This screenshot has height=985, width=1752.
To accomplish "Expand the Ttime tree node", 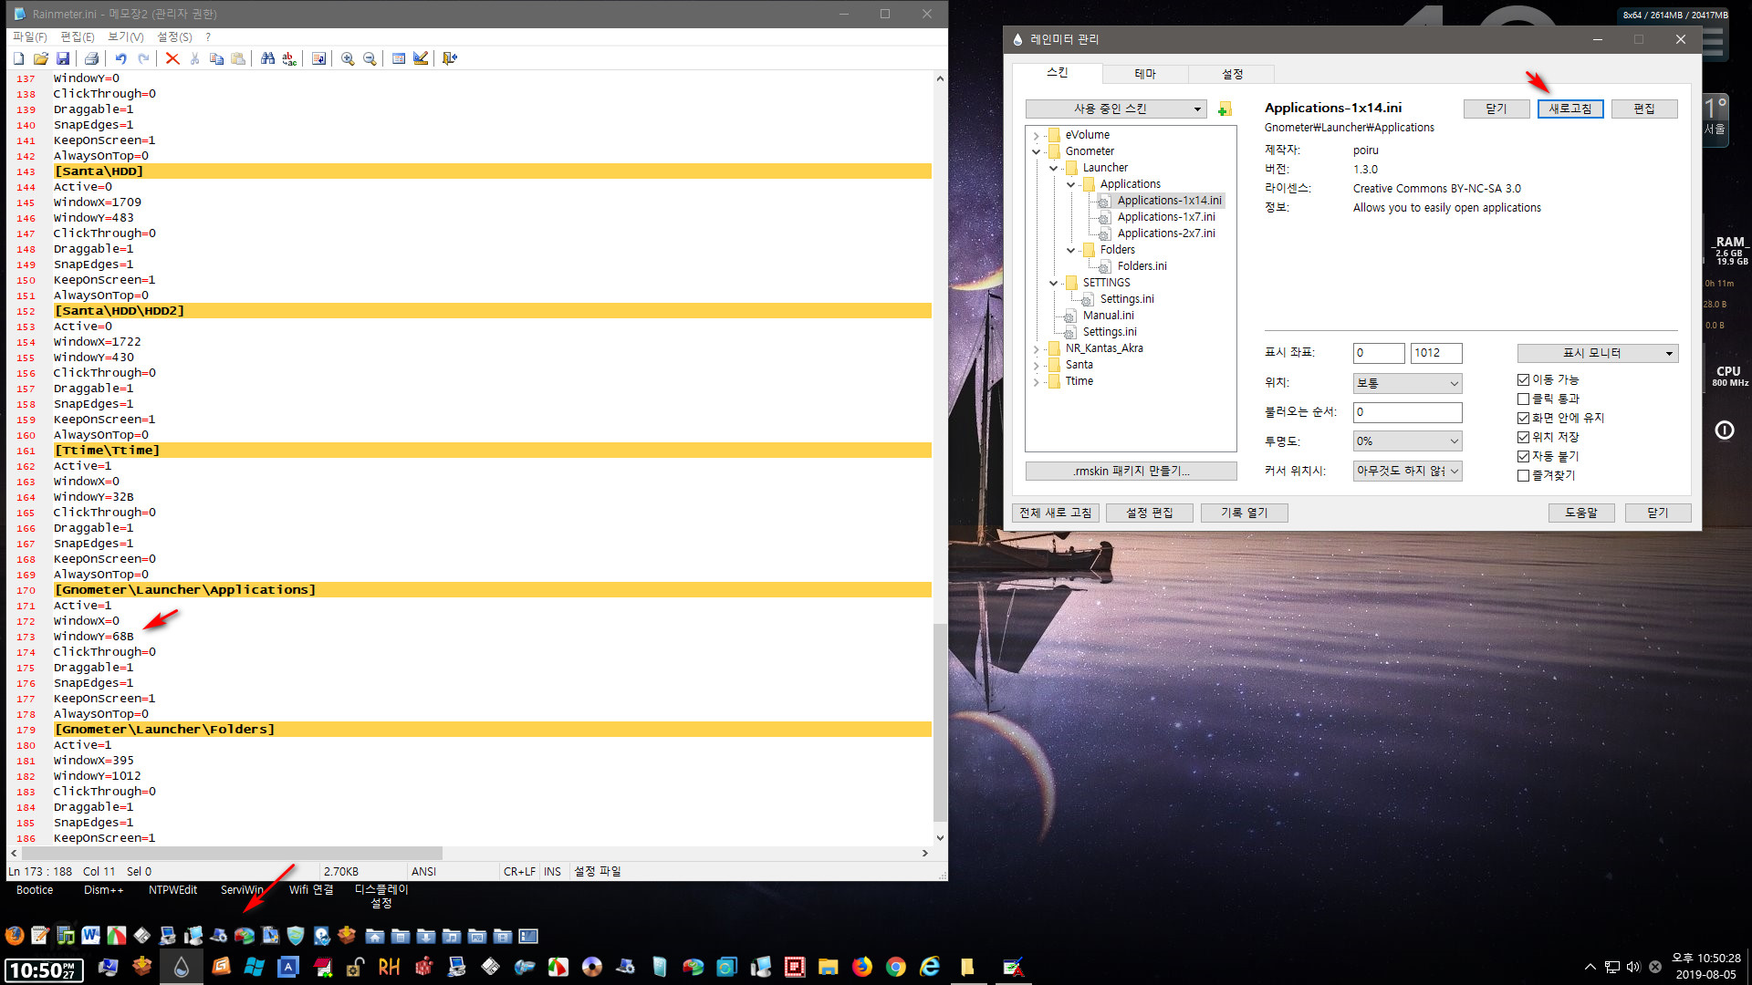I will point(1036,381).
